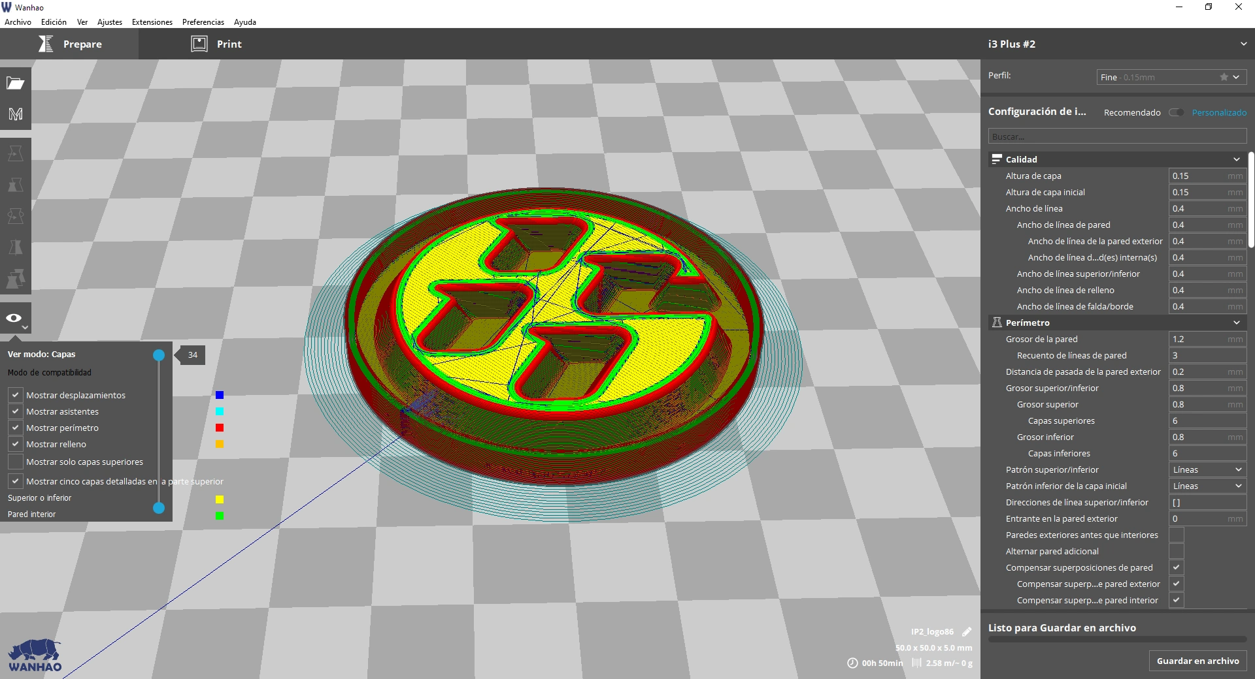
Task: Expand view mode arrow below eye icon
Action: [25, 327]
